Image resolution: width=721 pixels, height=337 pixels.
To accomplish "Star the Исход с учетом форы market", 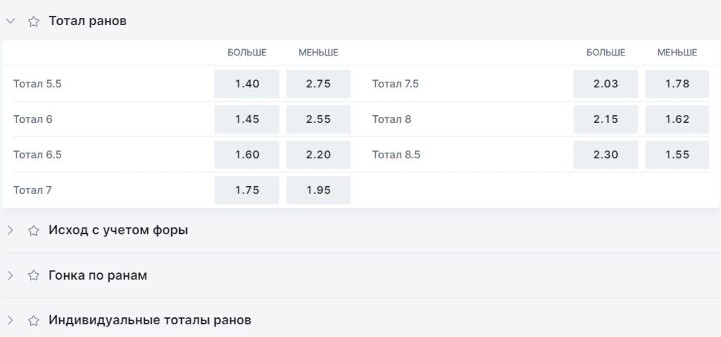I will pyautogui.click(x=34, y=230).
